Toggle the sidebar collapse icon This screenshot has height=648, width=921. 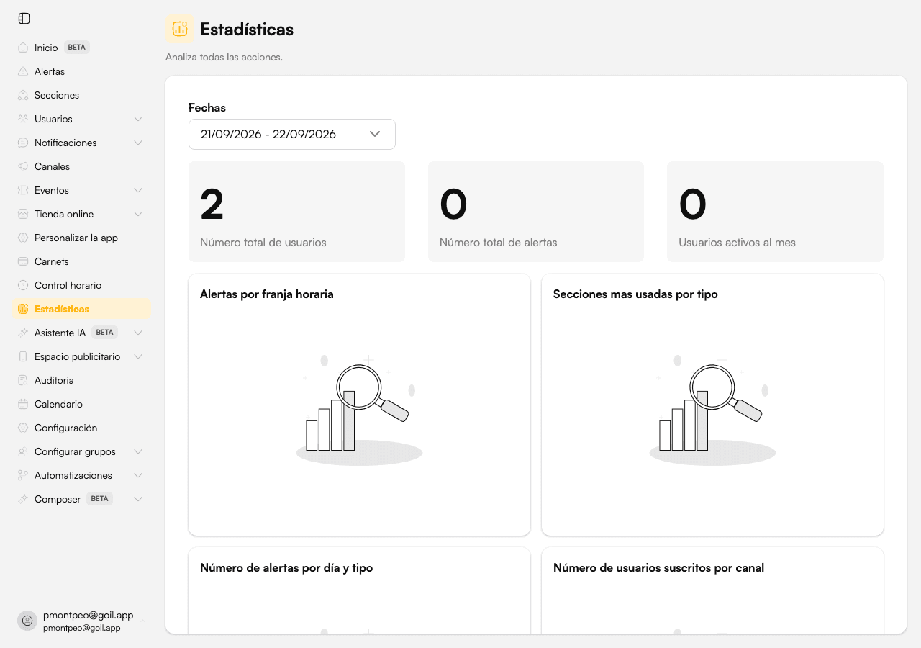pyautogui.click(x=24, y=18)
